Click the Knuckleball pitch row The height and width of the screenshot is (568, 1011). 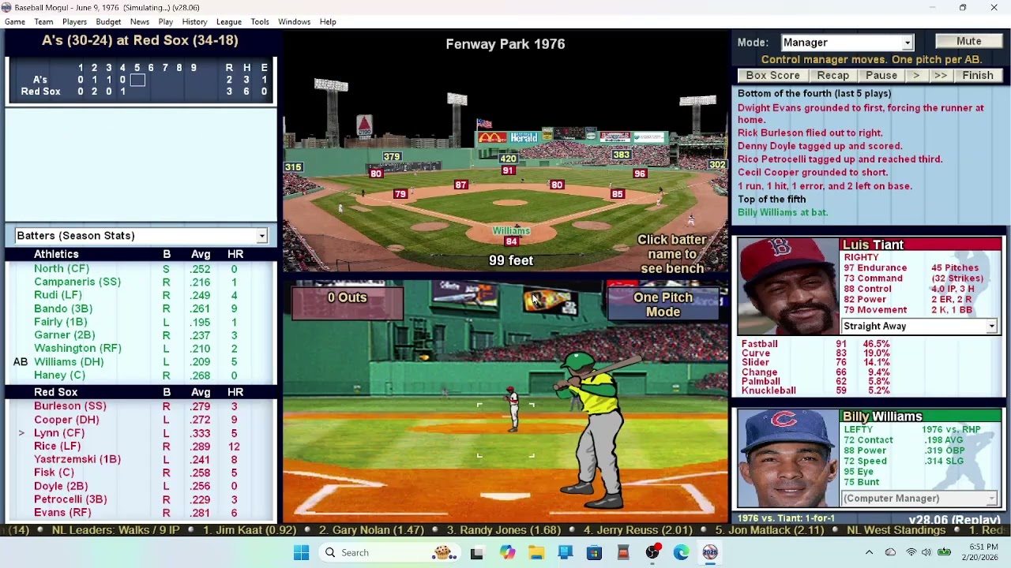(x=817, y=390)
